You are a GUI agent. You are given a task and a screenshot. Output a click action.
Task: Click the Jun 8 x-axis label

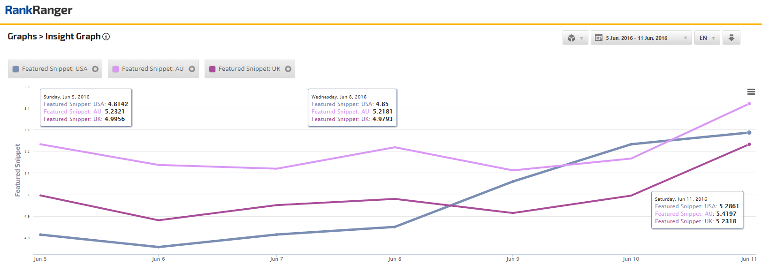click(395, 259)
